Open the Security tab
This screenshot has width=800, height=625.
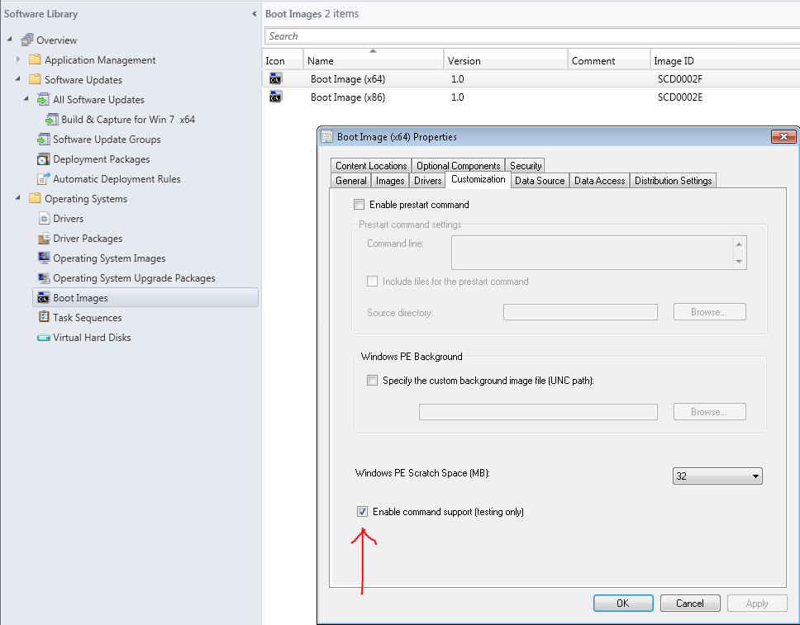click(526, 166)
